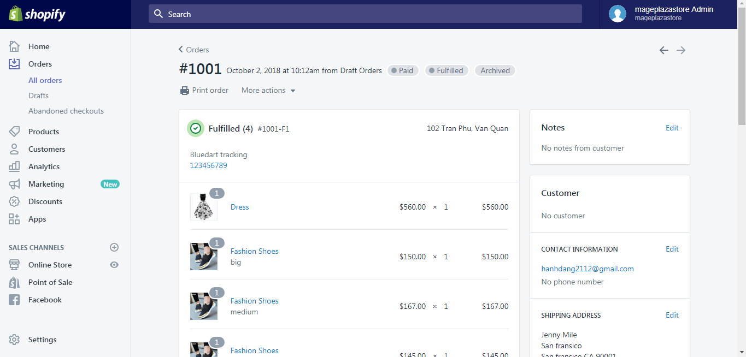Click the Facebook sales channel icon
746x357 pixels.
(14, 300)
